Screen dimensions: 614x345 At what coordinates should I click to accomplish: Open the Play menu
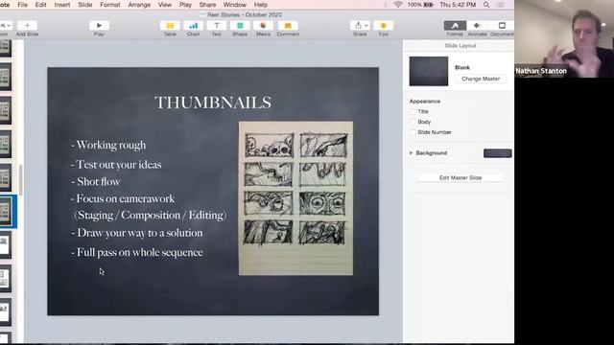click(185, 5)
